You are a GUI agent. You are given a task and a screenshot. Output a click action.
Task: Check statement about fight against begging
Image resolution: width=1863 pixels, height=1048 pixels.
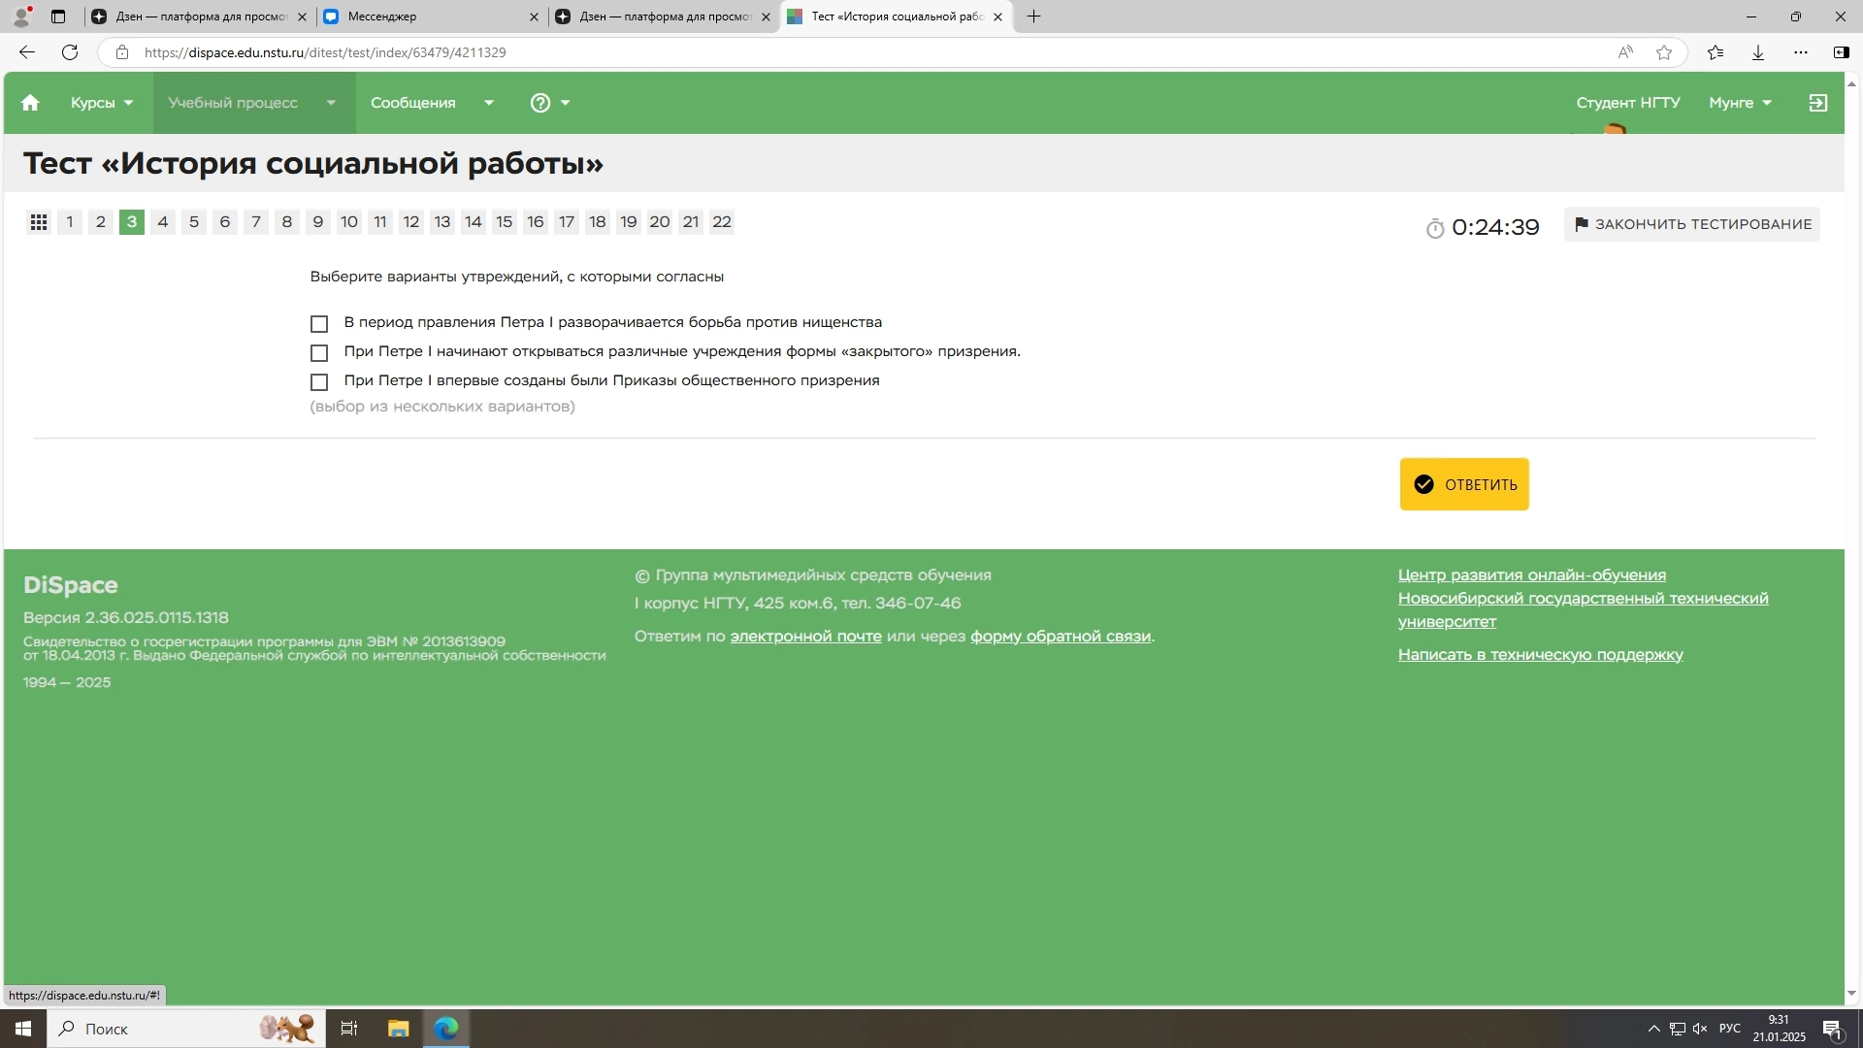pyautogui.click(x=319, y=323)
